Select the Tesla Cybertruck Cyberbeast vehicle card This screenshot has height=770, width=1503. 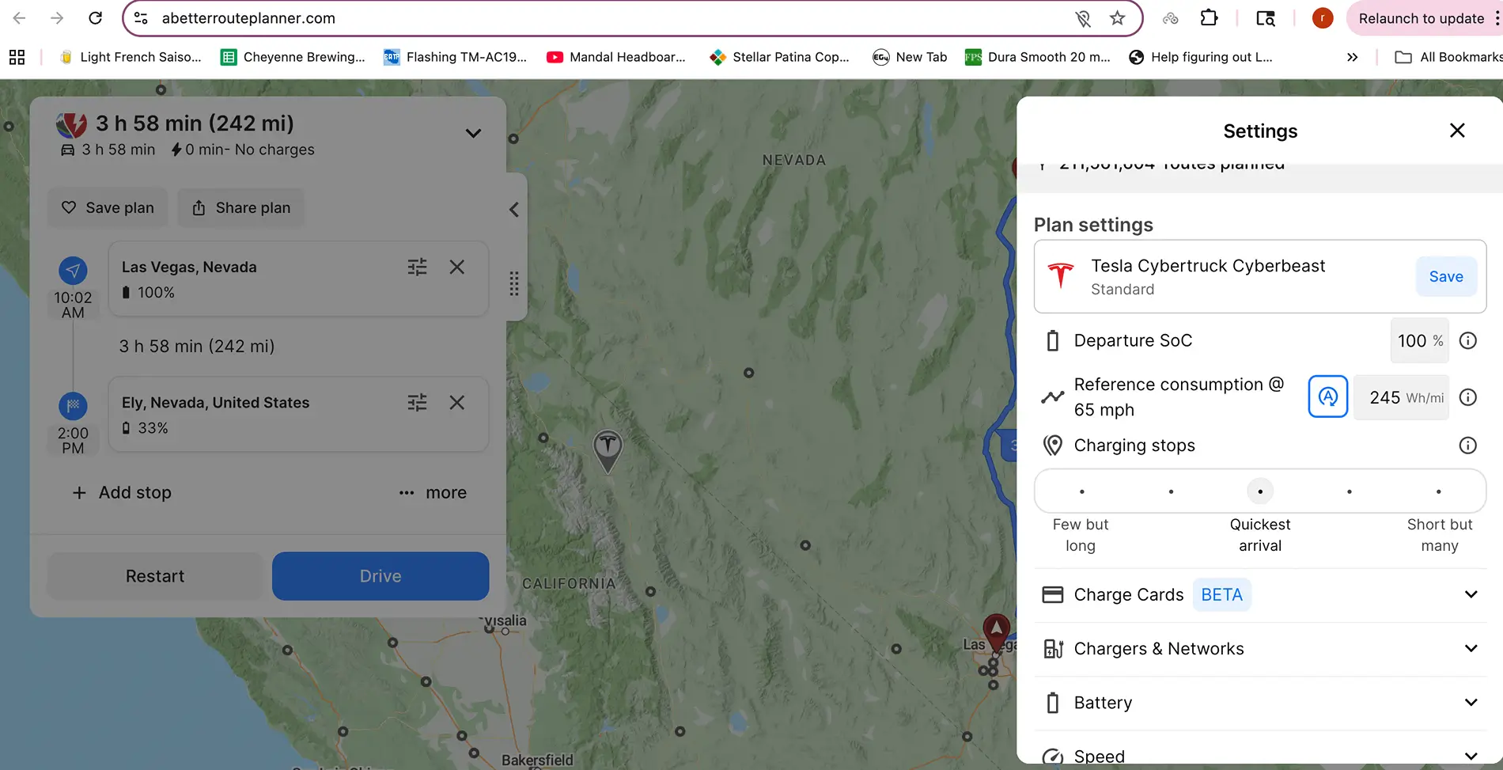[1259, 276]
